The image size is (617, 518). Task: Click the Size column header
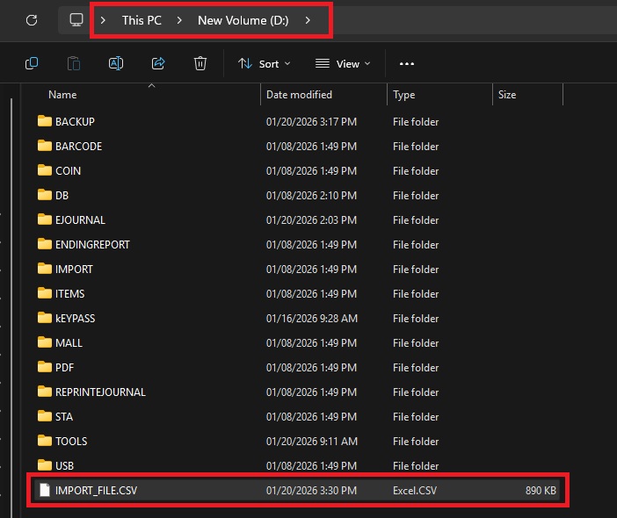tap(507, 95)
